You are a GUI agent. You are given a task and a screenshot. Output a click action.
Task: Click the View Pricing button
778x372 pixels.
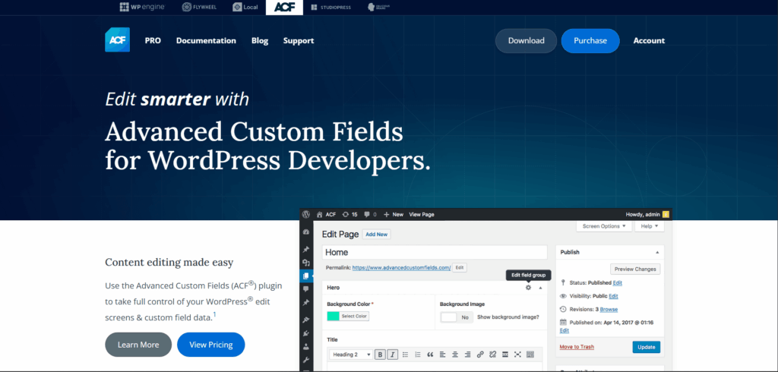click(x=211, y=345)
